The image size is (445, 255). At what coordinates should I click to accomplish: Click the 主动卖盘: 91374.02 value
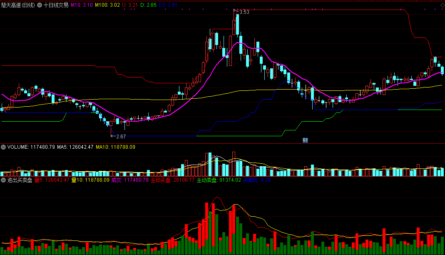pos(219,180)
